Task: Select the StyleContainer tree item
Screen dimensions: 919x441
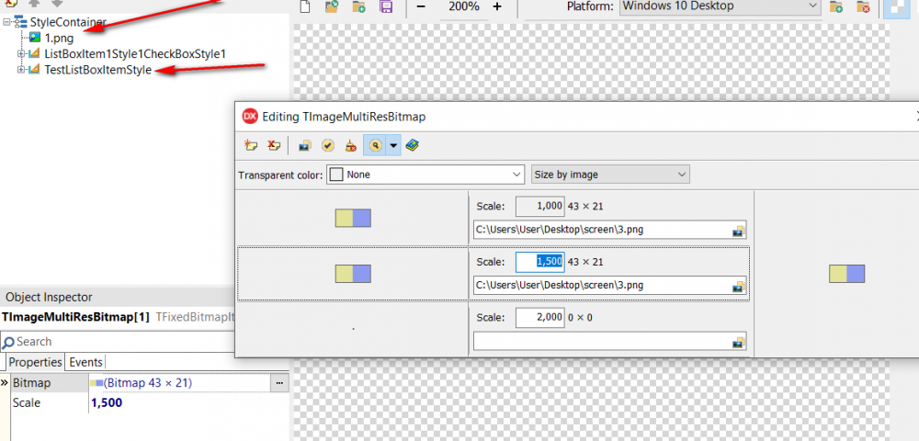Action: pos(68,22)
